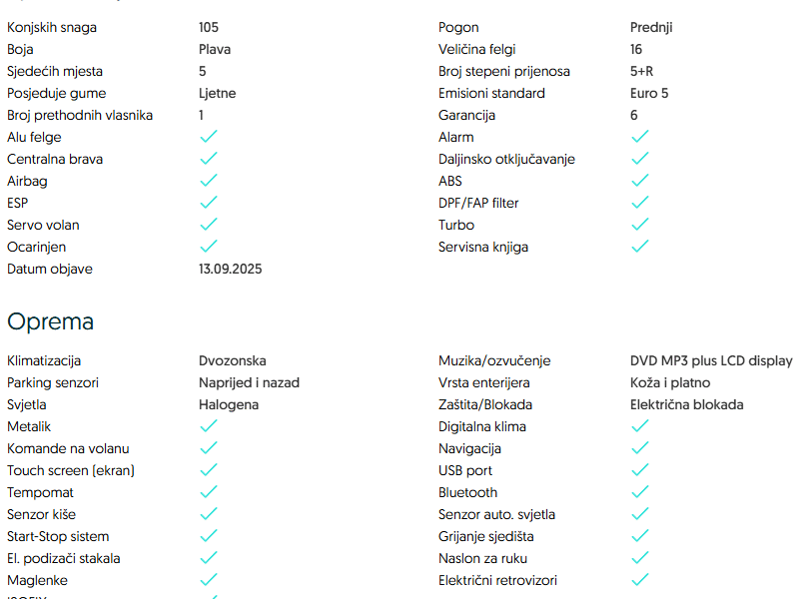Click the checkmark next to Alu felge
Image resolution: width=811 pixels, height=599 pixels.
click(x=209, y=137)
